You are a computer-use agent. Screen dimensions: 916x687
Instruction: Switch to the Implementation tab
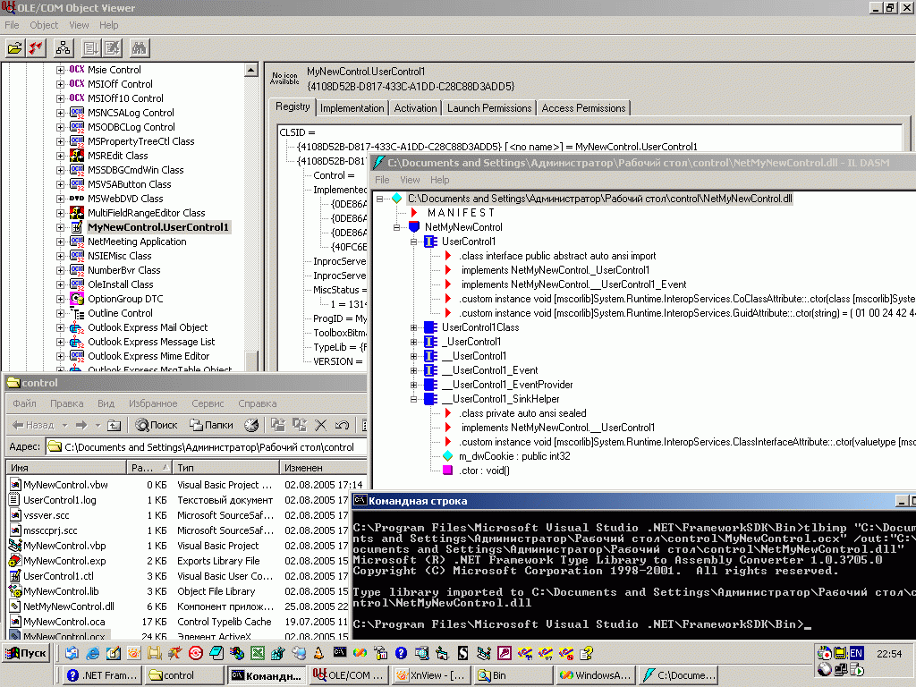tap(352, 108)
